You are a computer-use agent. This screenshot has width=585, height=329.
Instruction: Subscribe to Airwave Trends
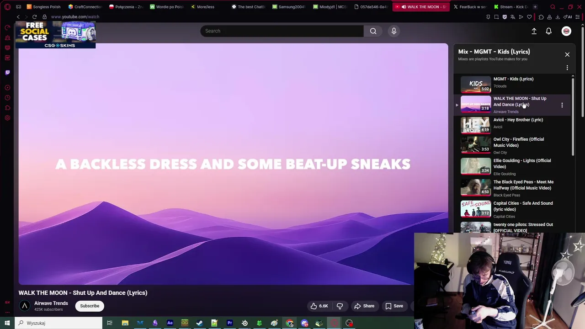pyautogui.click(x=90, y=306)
